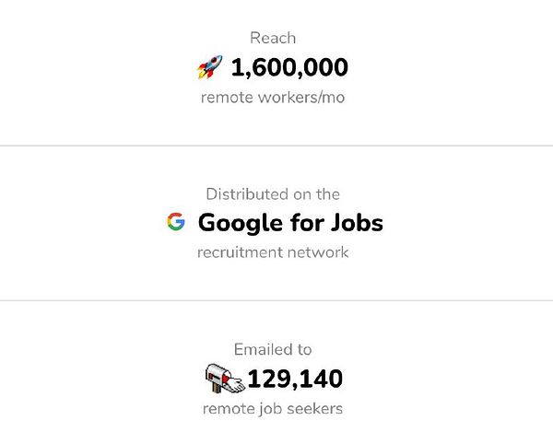Open the Google for Jobs heading

290,222
